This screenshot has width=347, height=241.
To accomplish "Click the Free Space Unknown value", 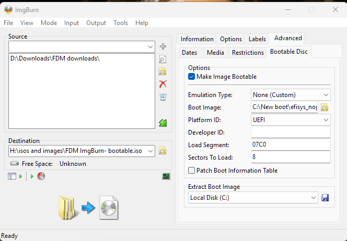I will pos(73,164).
